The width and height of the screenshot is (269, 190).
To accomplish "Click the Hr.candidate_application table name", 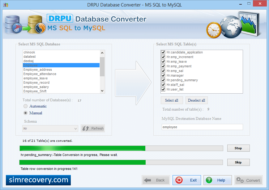I will (x=185, y=52).
